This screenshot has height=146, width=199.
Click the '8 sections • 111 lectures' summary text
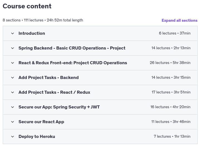point(23,20)
